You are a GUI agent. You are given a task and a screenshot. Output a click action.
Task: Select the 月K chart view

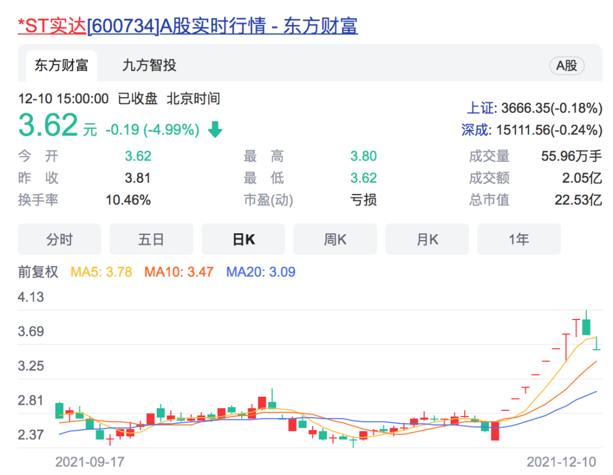[x=427, y=239]
